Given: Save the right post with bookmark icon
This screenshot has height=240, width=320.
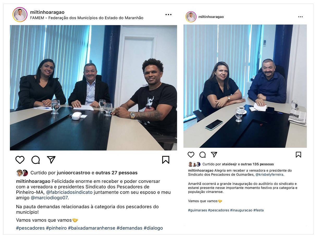Looking at the screenshot, I should click(x=298, y=155).
